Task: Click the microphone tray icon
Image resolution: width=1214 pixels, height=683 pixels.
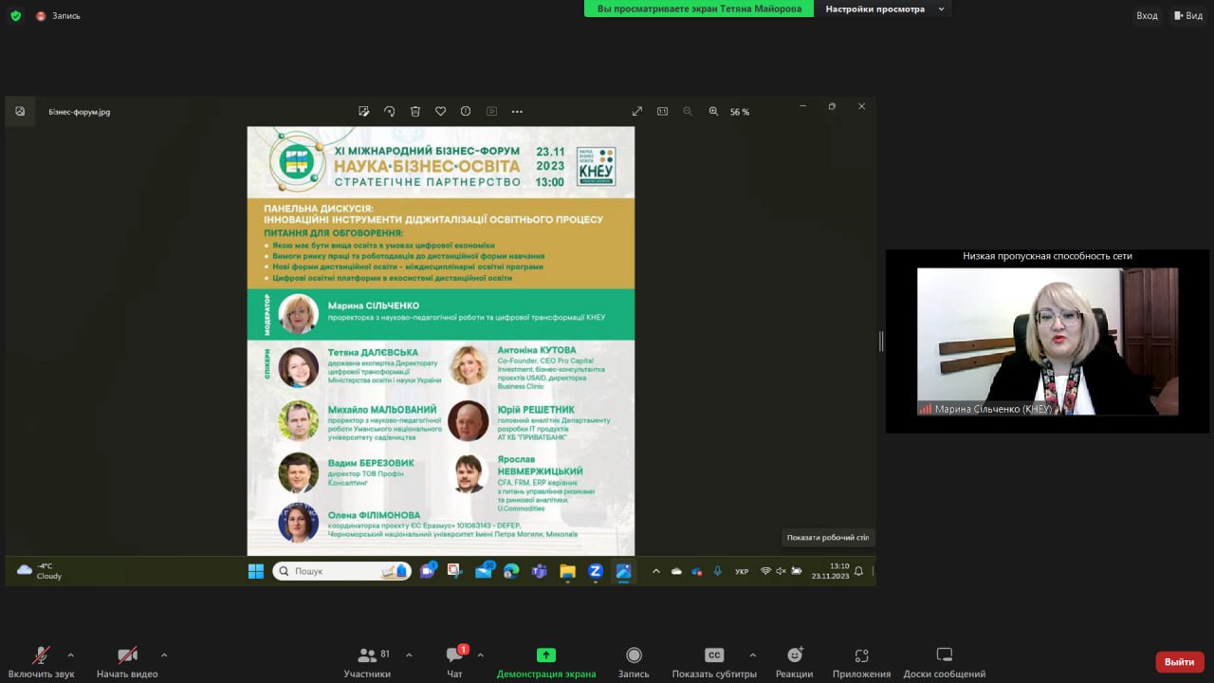Action: coord(717,571)
